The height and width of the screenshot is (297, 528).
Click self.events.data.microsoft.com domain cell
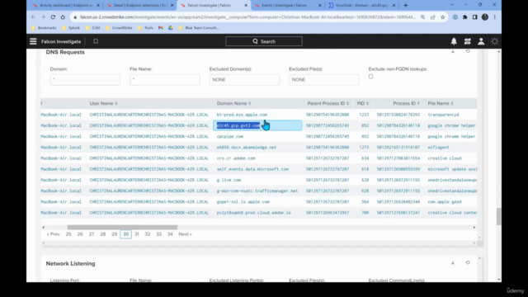(x=252, y=169)
